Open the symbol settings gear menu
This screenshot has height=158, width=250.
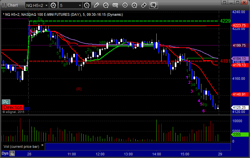(53, 6)
